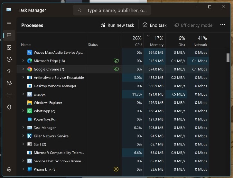Expand the Phone Link process group
Image resolution: width=233 pixels, height=178 pixels.
[x=23, y=169]
